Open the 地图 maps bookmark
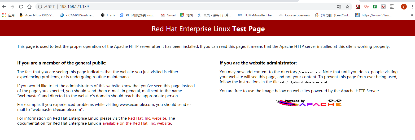Viewport: 415px width, 140px height. click(186, 15)
